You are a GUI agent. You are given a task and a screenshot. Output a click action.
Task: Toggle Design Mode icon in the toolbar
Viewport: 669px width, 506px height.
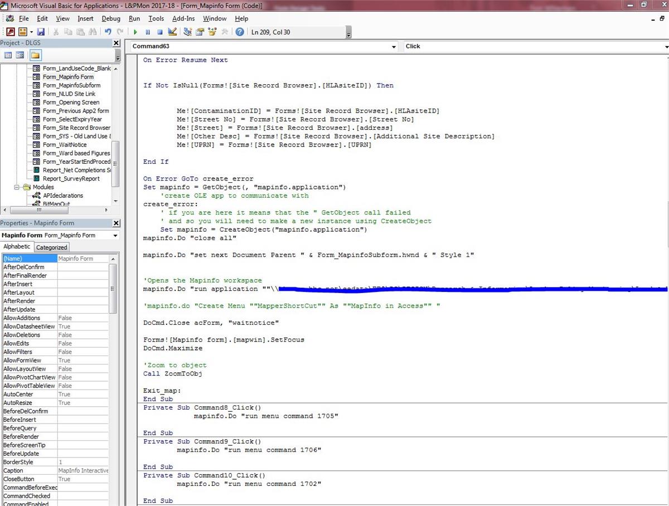pos(172,32)
